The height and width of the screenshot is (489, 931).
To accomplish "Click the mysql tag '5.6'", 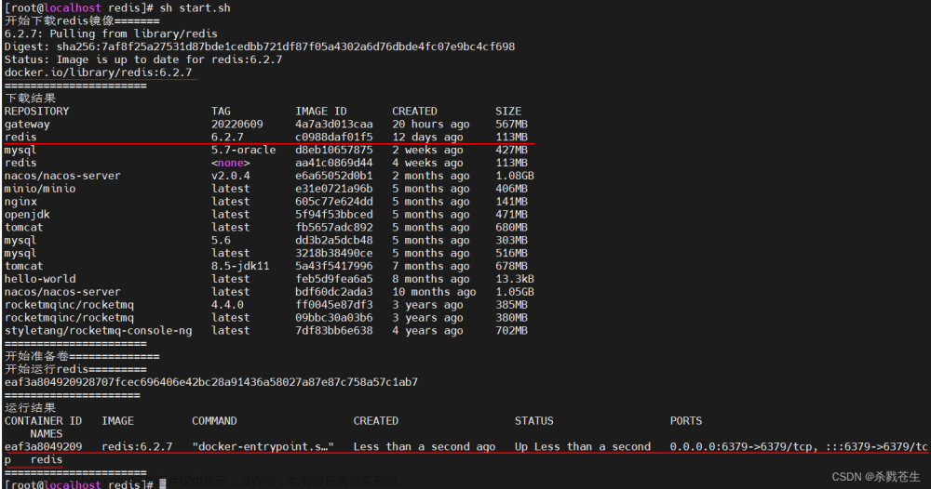I will [x=221, y=240].
